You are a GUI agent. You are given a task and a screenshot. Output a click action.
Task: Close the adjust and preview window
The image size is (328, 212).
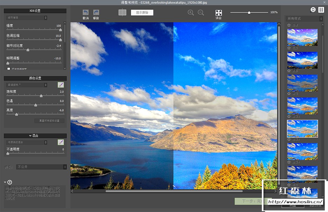tap(324, 2)
